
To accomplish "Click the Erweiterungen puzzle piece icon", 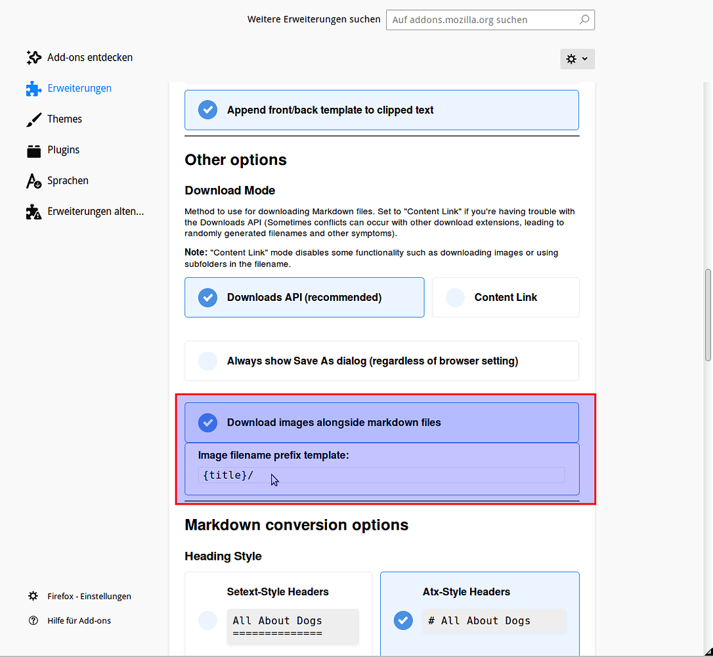I will (x=33, y=89).
